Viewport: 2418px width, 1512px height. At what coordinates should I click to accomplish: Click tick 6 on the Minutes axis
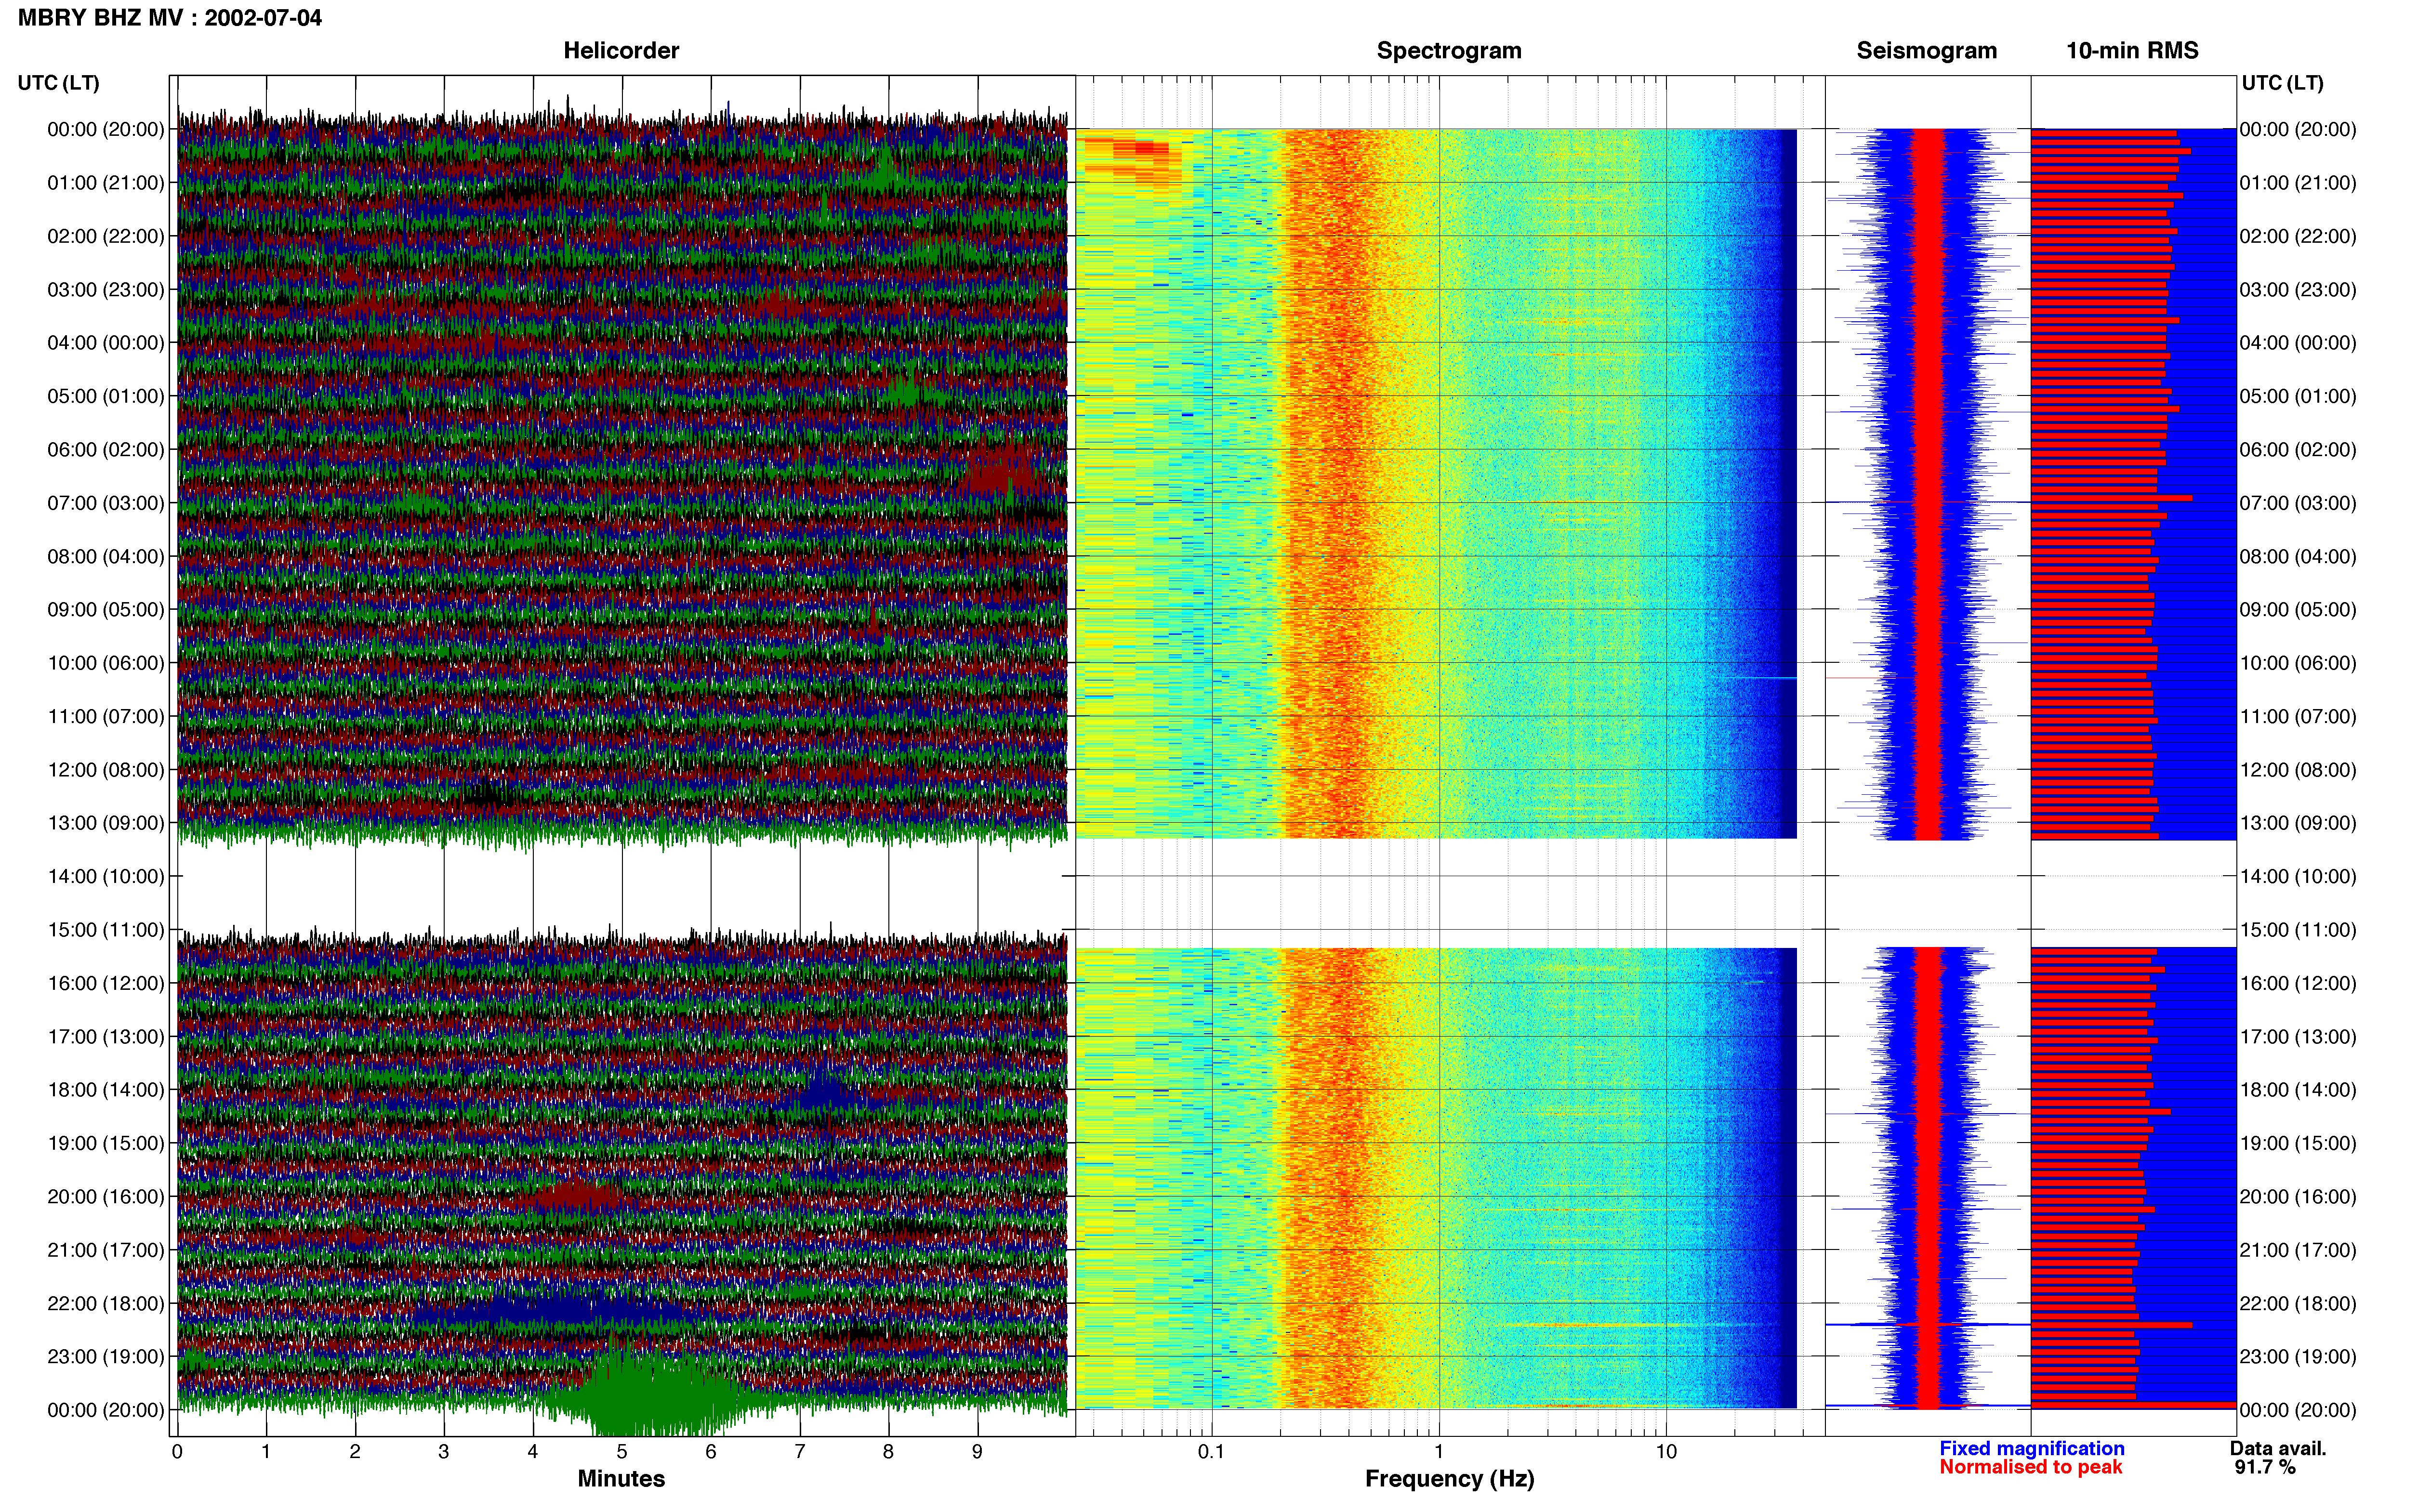(x=711, y=1452)
